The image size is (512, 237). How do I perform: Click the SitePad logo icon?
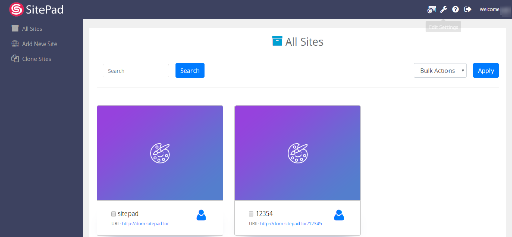[16, 9]
